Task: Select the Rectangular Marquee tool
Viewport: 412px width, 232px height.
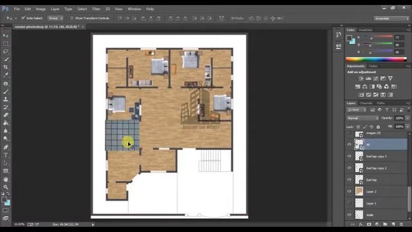Action: [6, 43]
